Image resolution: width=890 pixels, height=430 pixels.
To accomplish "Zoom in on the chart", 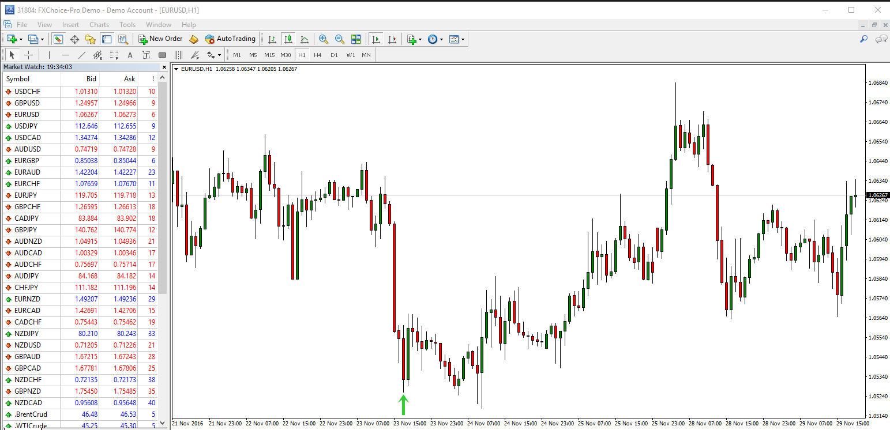I will (323, 39).
